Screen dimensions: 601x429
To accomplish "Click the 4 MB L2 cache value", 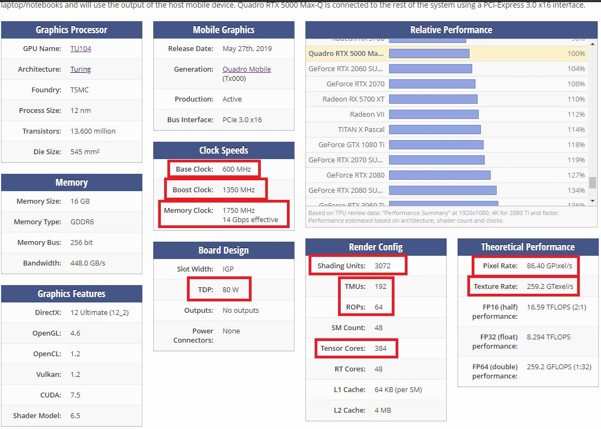I will (x=383, y=411).
